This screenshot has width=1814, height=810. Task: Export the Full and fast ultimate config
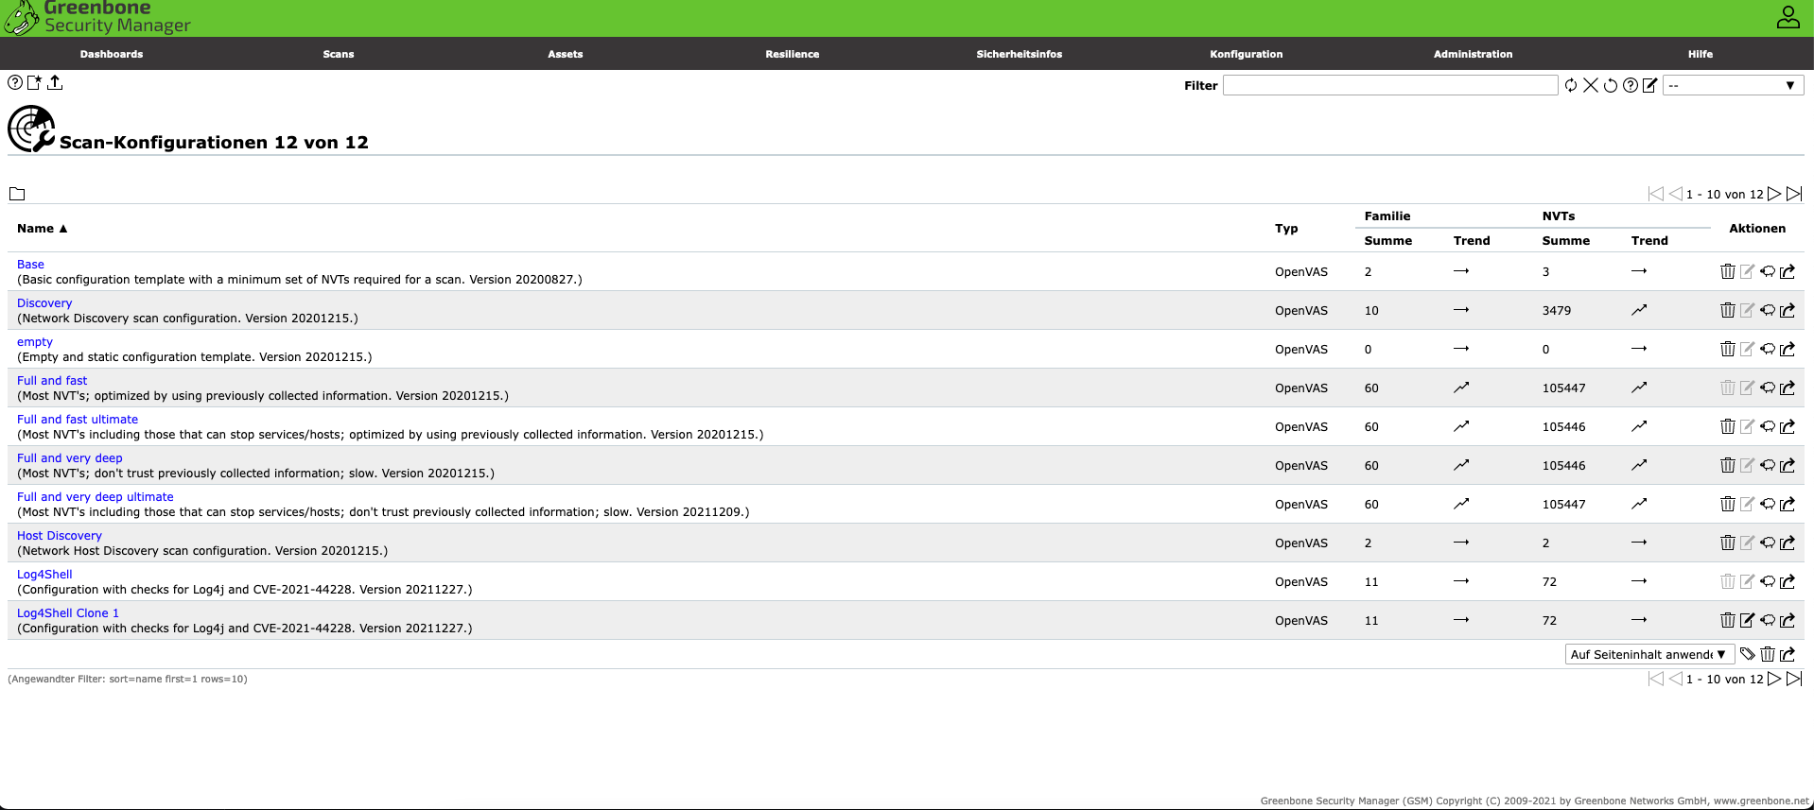1788,427
